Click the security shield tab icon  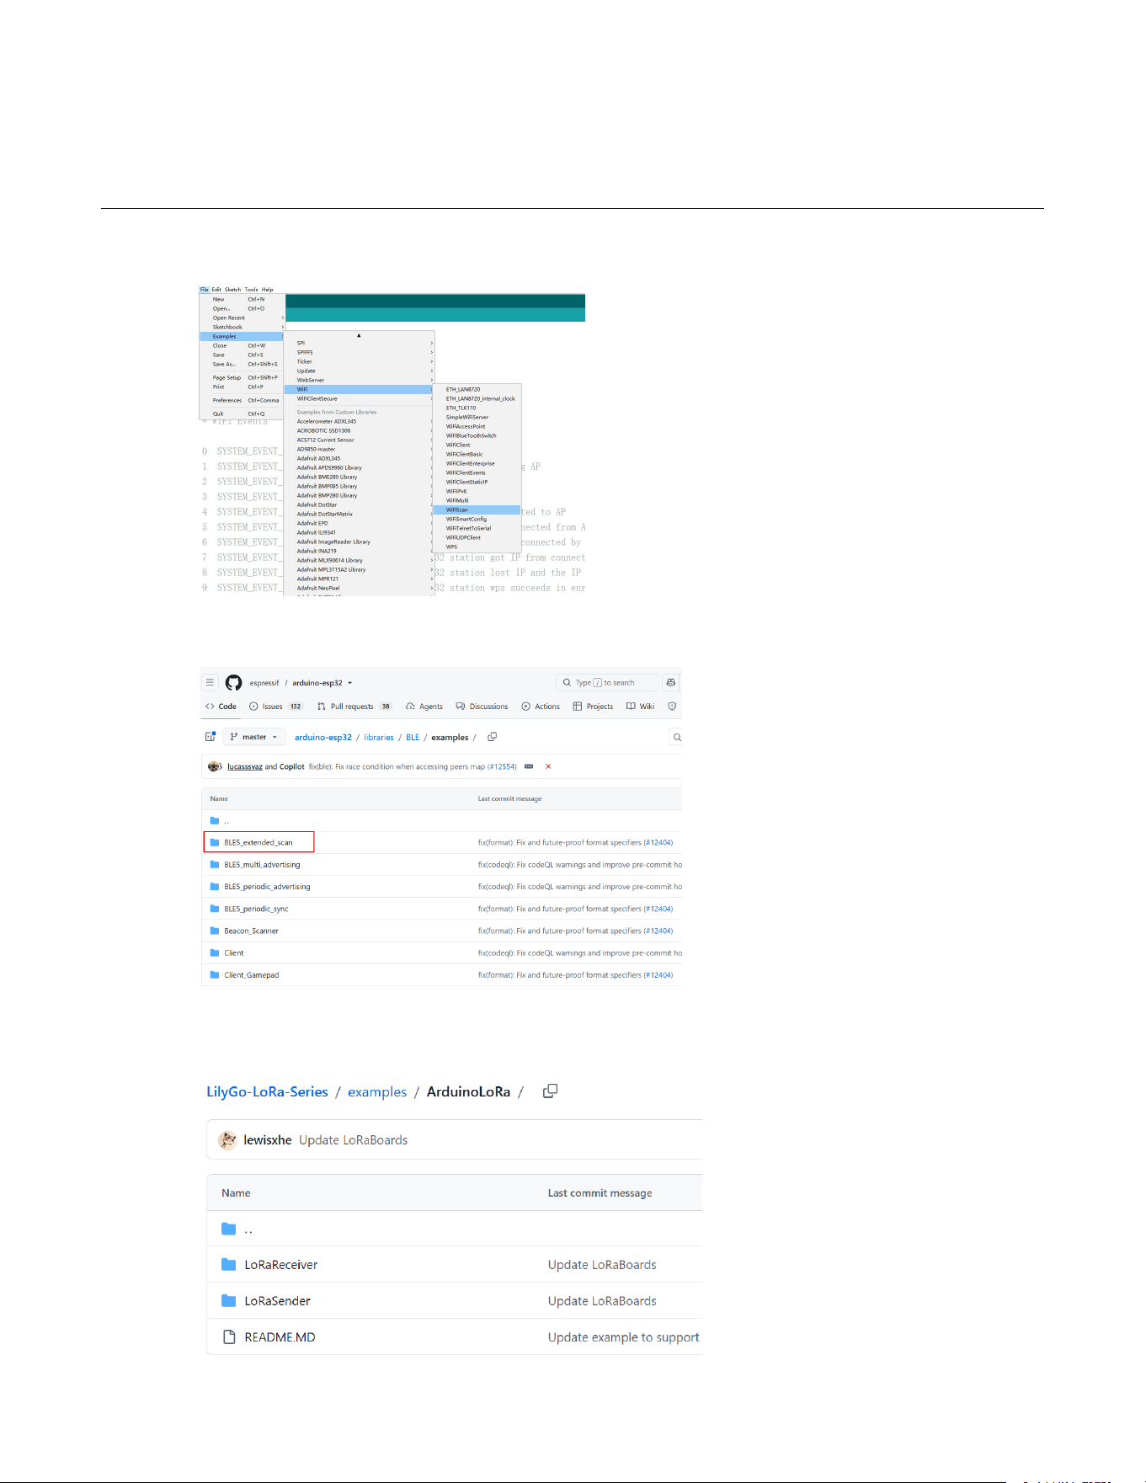672,707
